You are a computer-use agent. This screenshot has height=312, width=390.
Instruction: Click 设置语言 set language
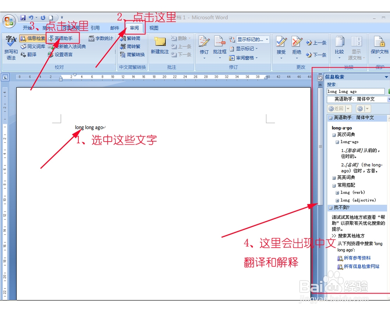pos(60,55)
